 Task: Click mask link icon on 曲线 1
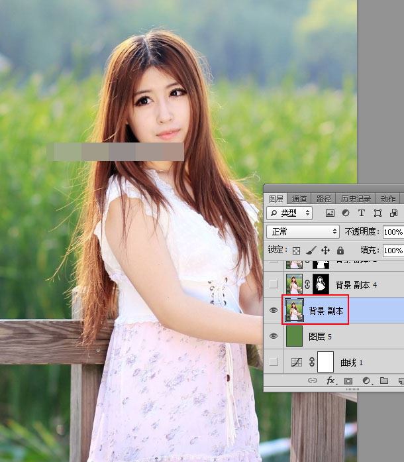tap(312, 362)
